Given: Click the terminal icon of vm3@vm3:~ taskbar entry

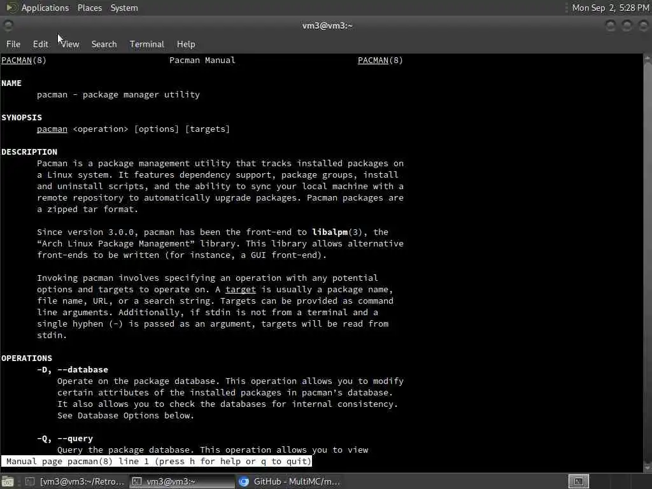Looking at the screenshot, I should click(x=137, y=481).
